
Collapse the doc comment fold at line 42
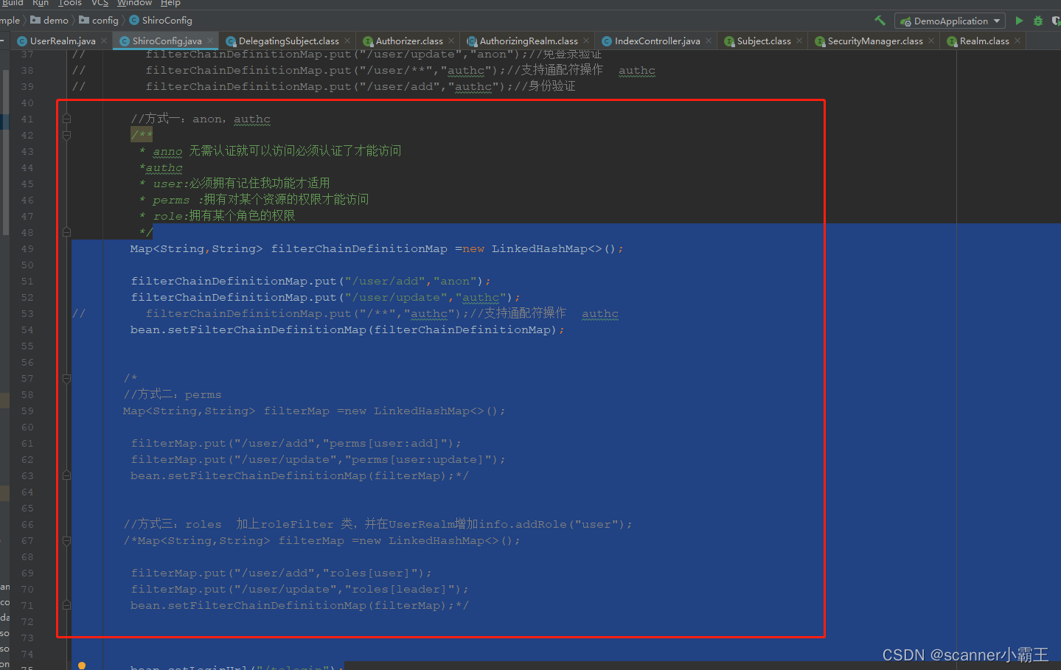(x=66, y=135)
